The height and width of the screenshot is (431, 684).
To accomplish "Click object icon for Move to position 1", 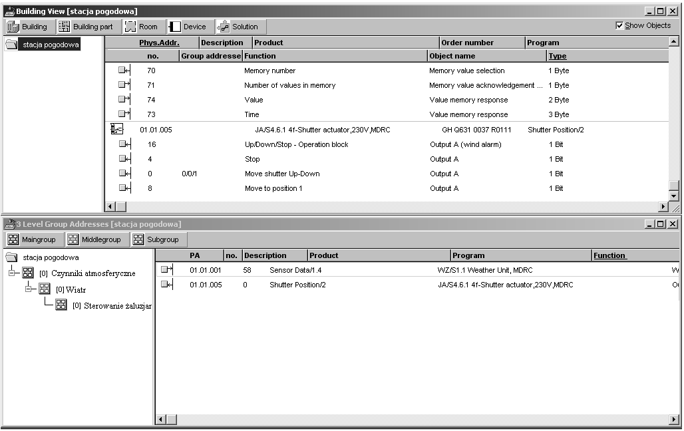I will point(125,188).
